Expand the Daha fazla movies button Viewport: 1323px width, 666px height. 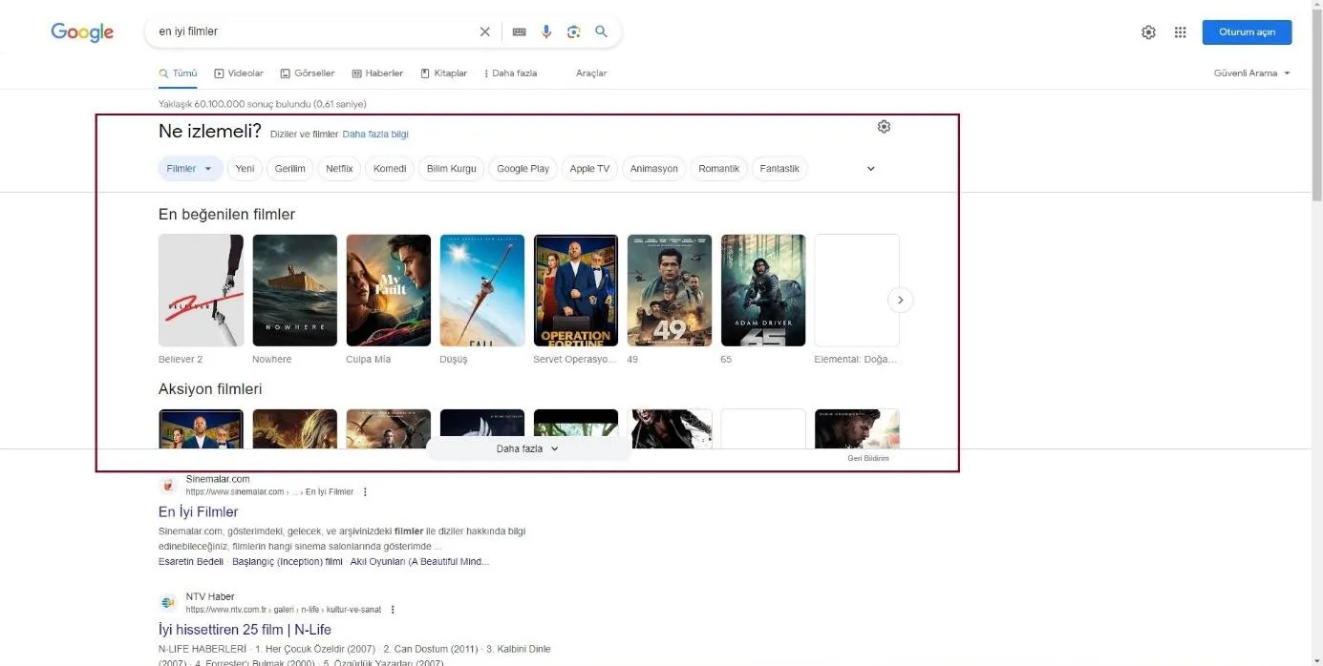click(528, 448)
